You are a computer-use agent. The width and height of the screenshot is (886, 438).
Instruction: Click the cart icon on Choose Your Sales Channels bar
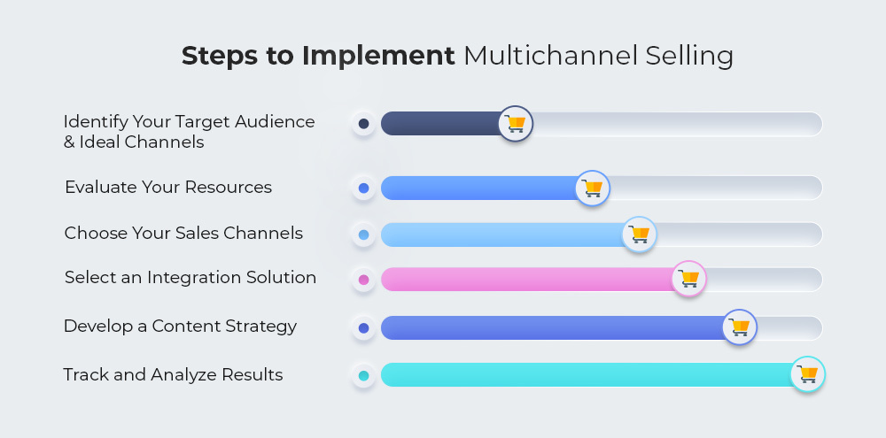[x=639, y=234]
